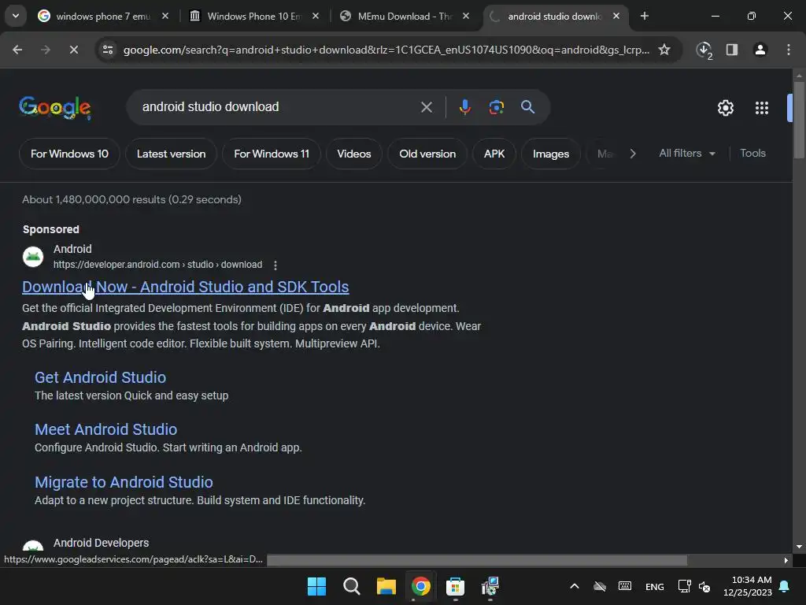
Task: Open the taskbar clock and date
Action: pos(748,586)
